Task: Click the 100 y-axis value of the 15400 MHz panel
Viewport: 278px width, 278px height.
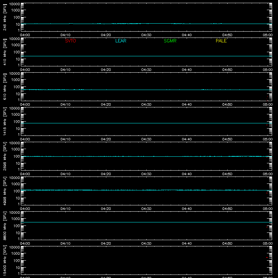Action: (x=17, y=261)
